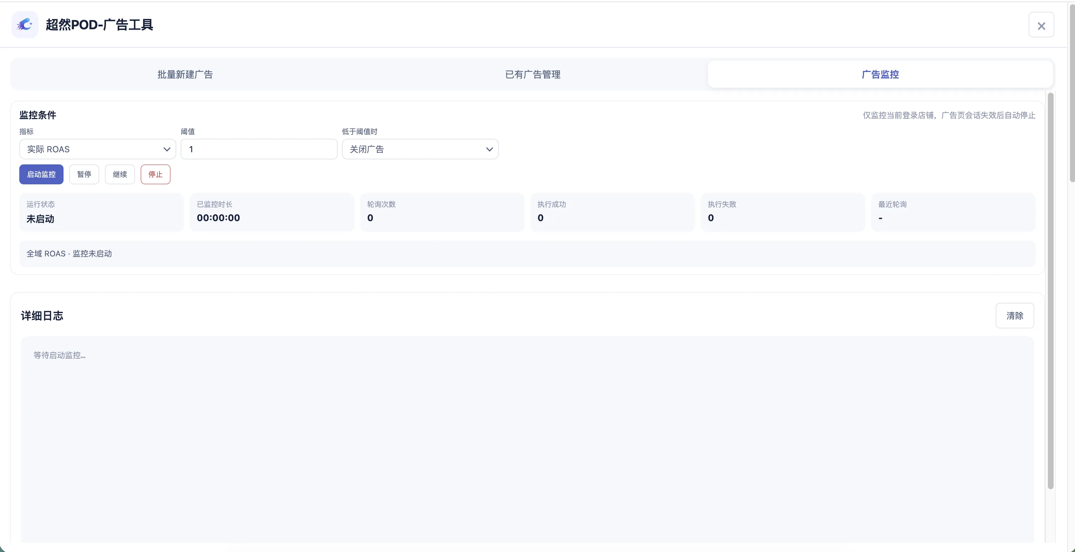
Task: Open the 指标 metric dropdown
Action: point(98,149)
